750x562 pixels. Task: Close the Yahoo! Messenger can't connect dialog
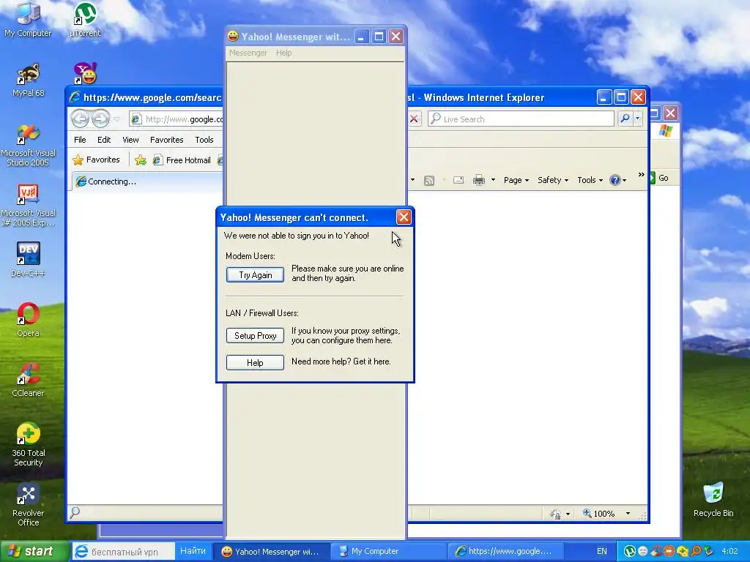click(404, 217)
